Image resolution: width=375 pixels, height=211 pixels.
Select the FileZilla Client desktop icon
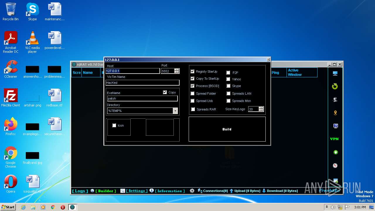point(11,98)
